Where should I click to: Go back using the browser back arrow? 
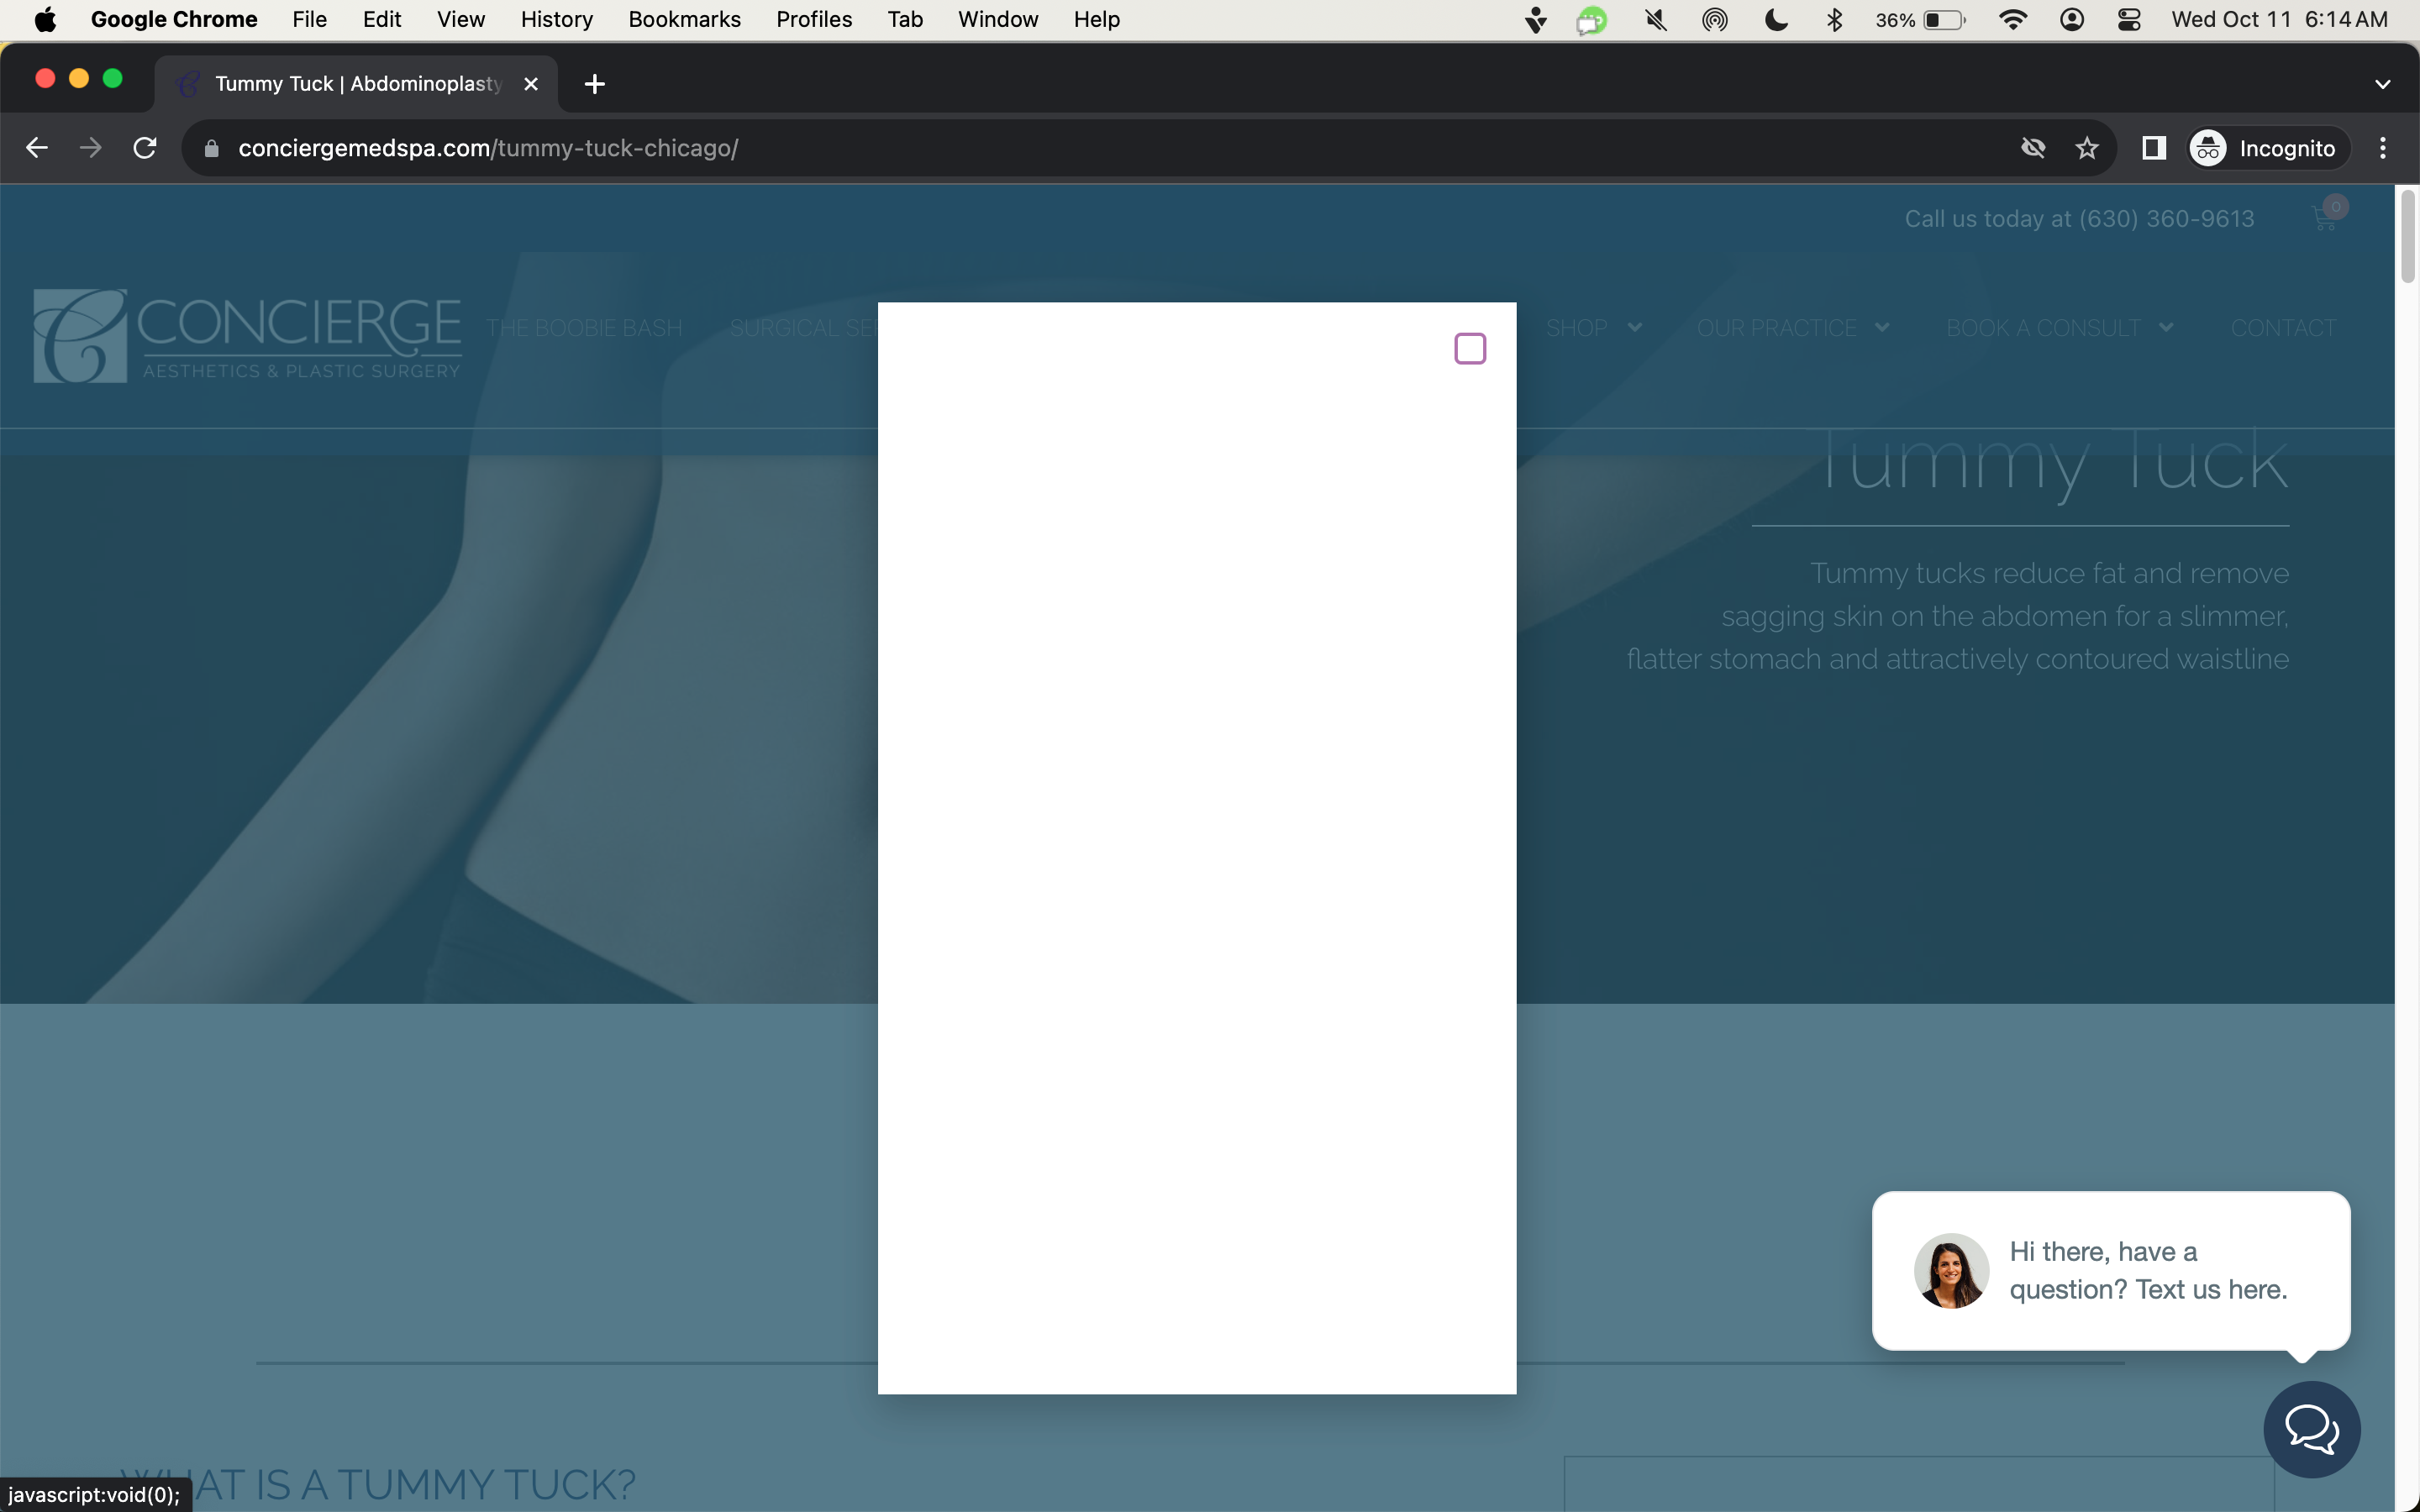(x=37, y=148)
